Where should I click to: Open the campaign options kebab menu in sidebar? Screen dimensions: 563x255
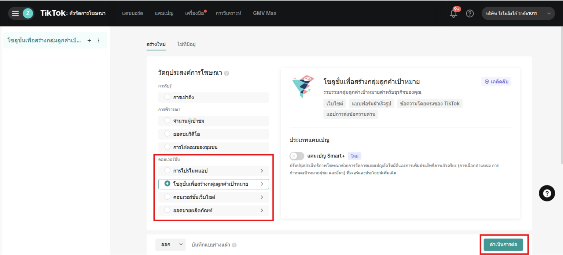point(98,40)
